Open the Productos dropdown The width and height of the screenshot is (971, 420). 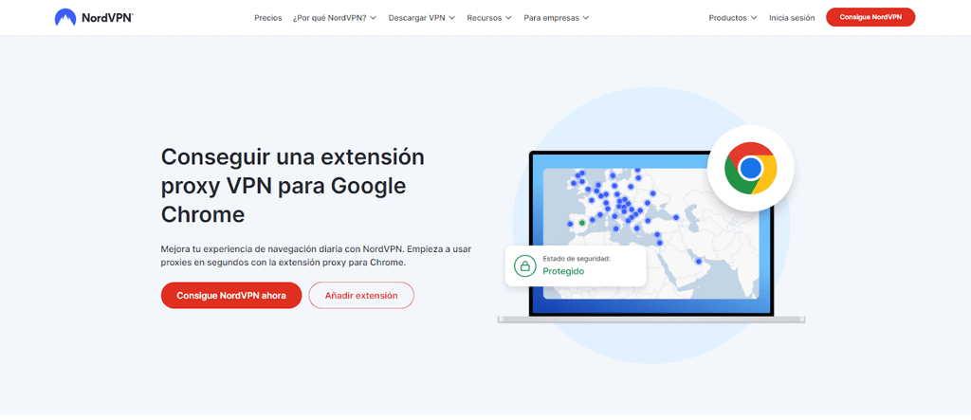(733, 18)
